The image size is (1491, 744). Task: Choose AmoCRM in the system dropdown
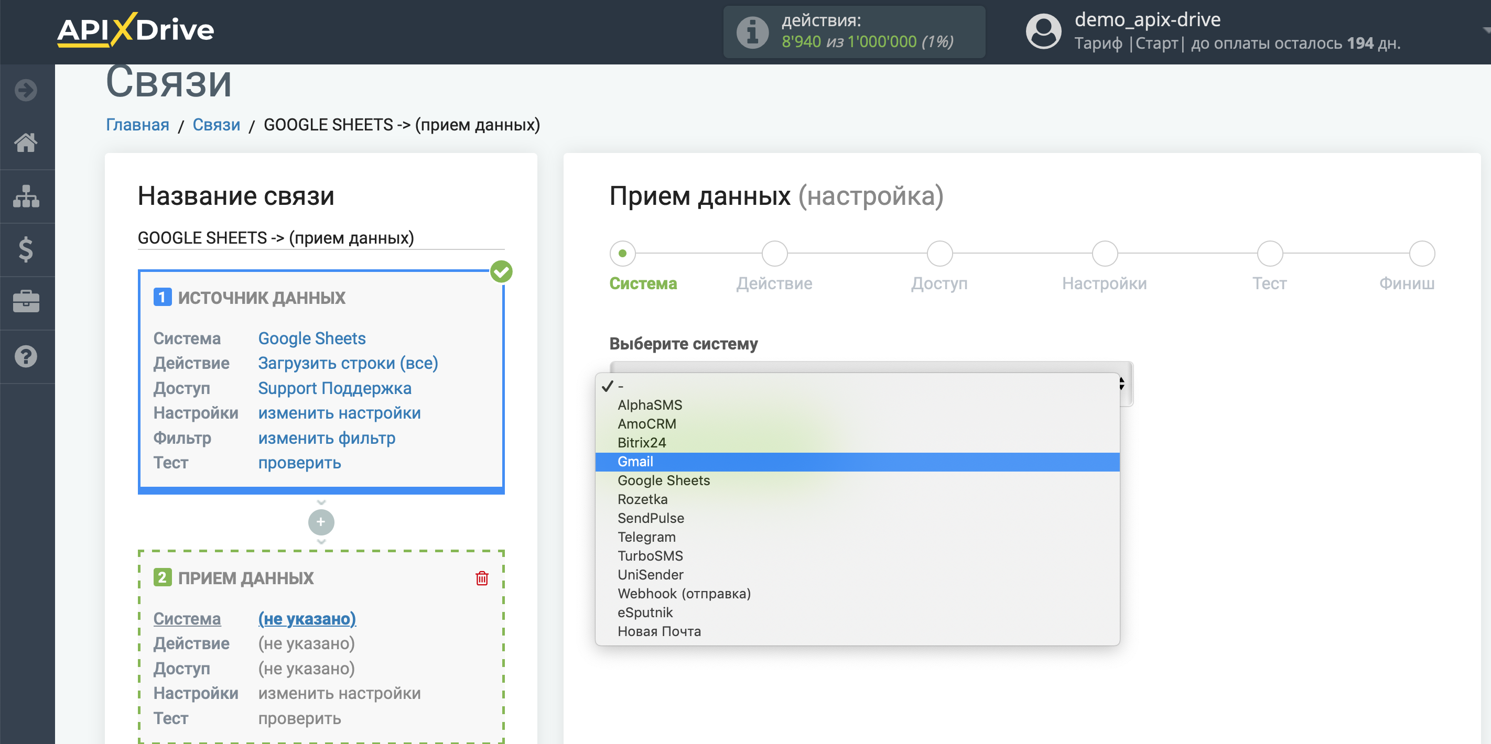857,423
